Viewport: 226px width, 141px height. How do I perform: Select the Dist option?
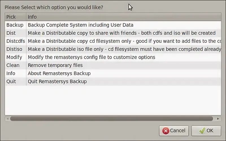[x=11, y=33]
